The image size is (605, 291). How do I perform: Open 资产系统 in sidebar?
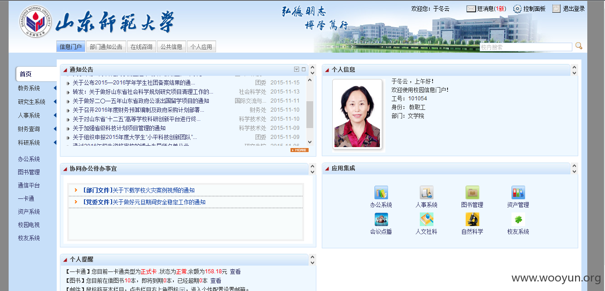coord(29,212)
